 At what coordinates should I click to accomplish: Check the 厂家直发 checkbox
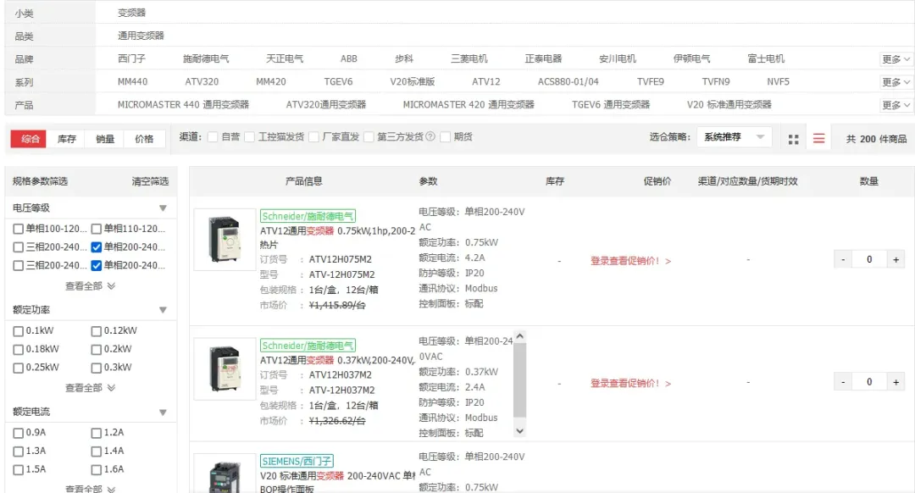pyautogui.click(x=314, y=137)
